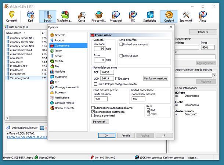The height and width of the screenshot is (165, 224).
Task: Select File in options sidebar
Action: click(x=57, y=67)
